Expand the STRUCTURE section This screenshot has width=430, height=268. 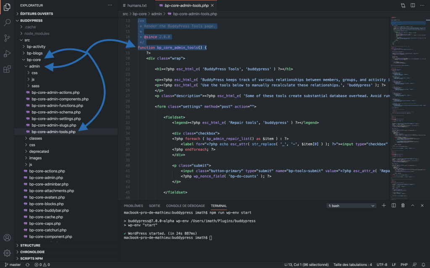(30, 245)
